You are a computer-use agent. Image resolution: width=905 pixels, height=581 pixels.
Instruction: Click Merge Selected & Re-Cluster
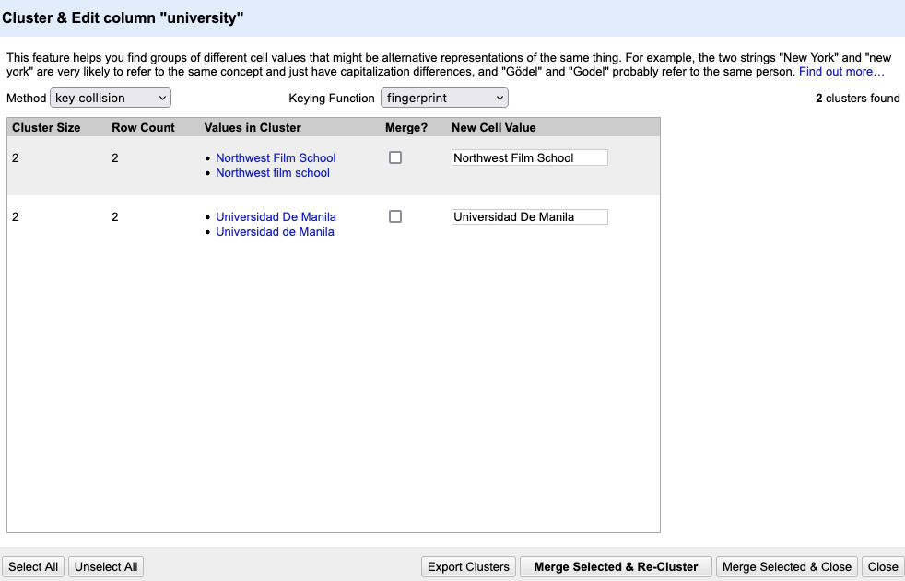pos(616,566)
